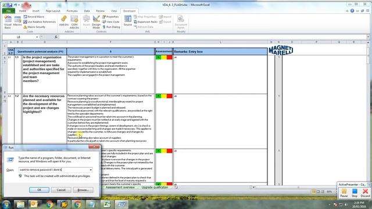The height and width of the screenshot is (209, 372).
Task: Open COM Add-Ins
Action: pyautogui.click(x=74, y=22)
